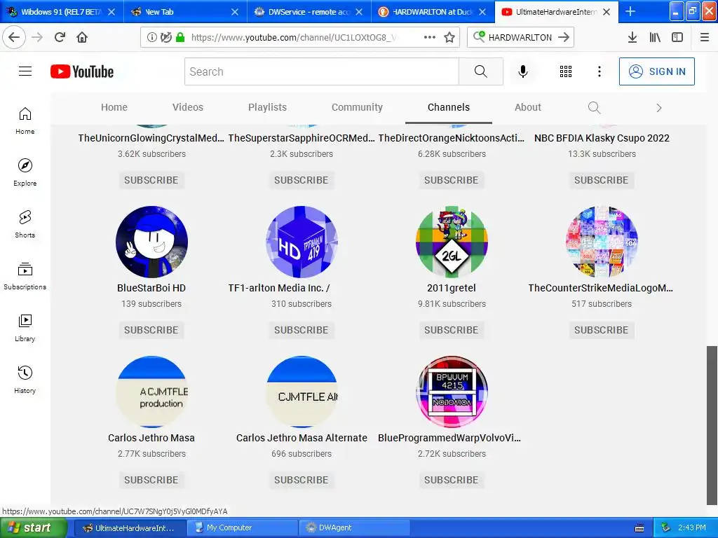Open Home in the left sidebar
This screenshot has height=538, width=718.
click(25, 120)
